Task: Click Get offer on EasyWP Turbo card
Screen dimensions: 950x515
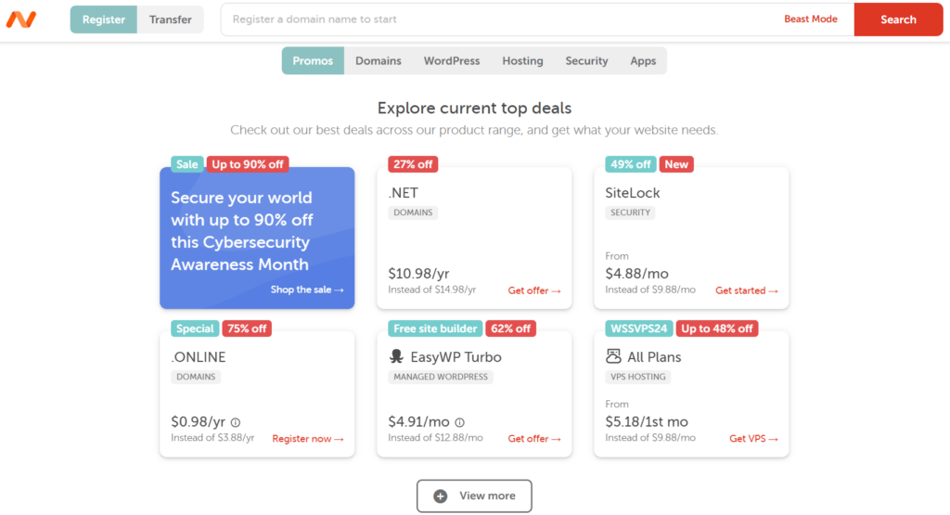Action: pos(534,439)
